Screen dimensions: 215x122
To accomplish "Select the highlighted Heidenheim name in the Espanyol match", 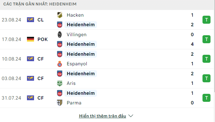I will click(x=81, y=54).
